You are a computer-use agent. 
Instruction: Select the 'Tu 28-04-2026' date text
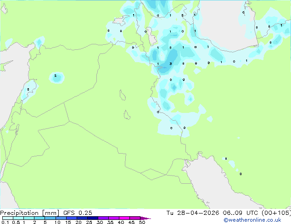(193, 213)
